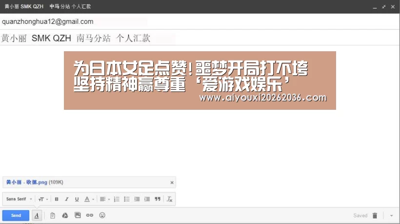Remove formatting Tx icon
The width and height of the screenshot is (400, 224).
(x=169, y=199)
